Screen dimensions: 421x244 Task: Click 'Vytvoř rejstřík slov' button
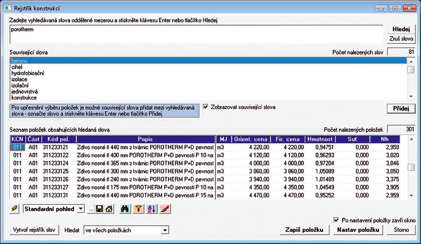34,230
